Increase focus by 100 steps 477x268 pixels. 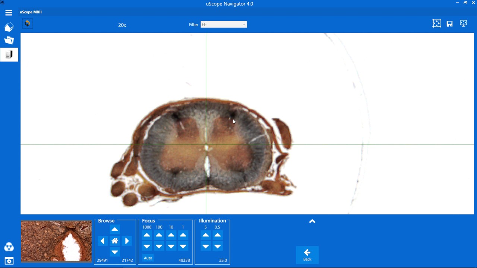tap(159, 235)
